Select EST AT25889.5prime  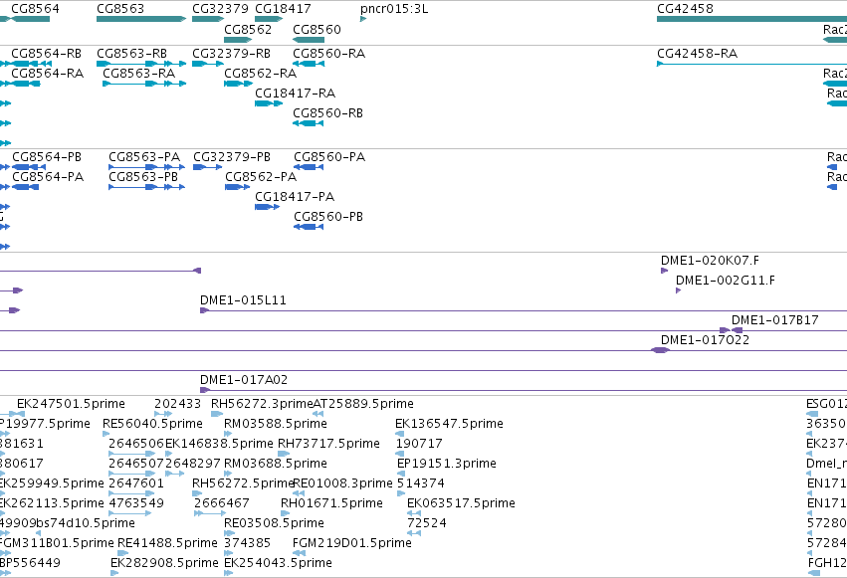pyautogui.click(x=318, y=414)
